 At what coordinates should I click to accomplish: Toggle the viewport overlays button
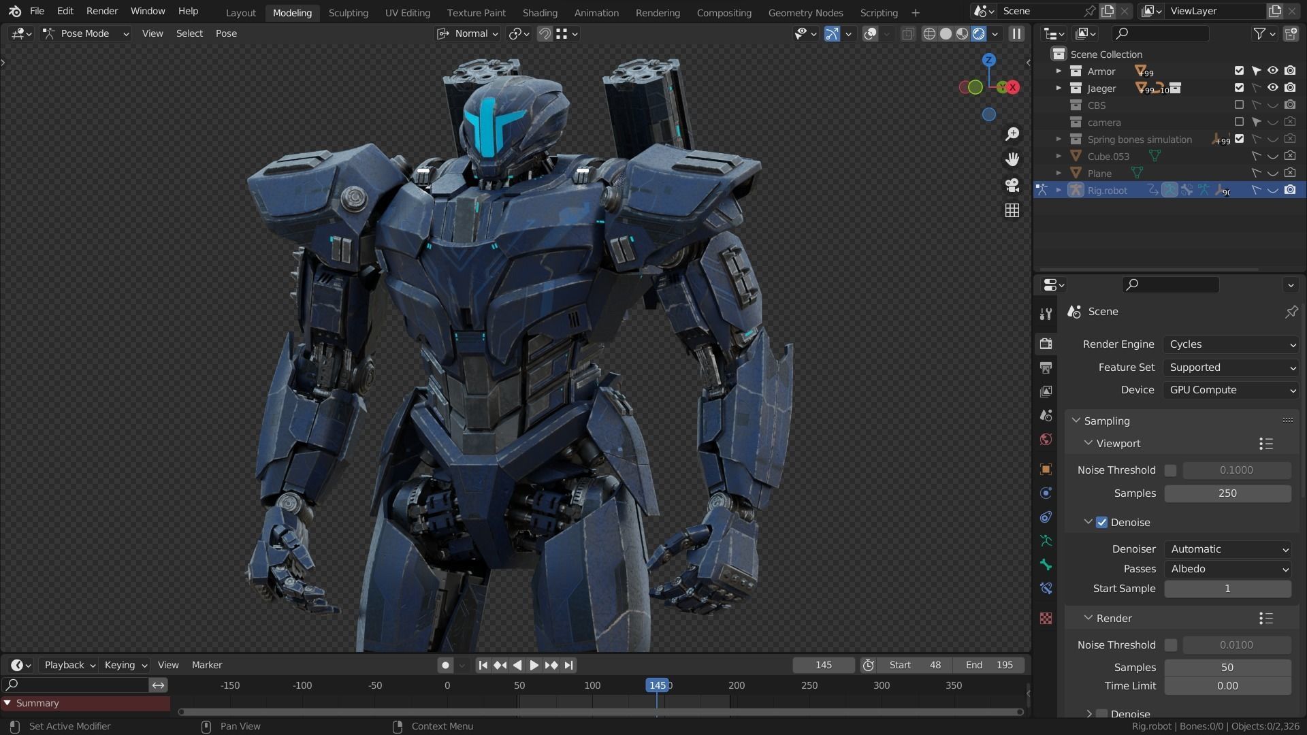click(870, 33)
